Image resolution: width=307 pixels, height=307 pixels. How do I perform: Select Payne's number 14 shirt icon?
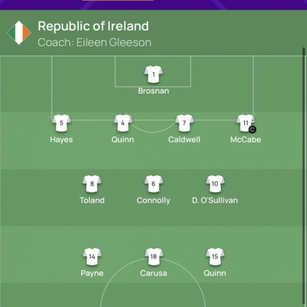[x=92, y=257]
